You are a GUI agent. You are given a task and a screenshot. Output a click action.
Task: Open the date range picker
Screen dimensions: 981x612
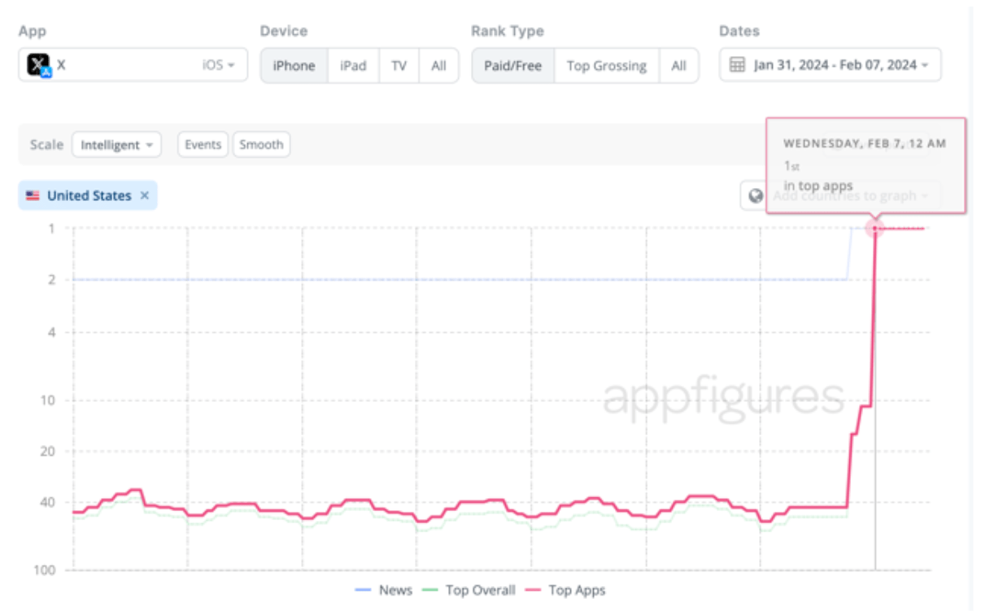tap(830, 65)
